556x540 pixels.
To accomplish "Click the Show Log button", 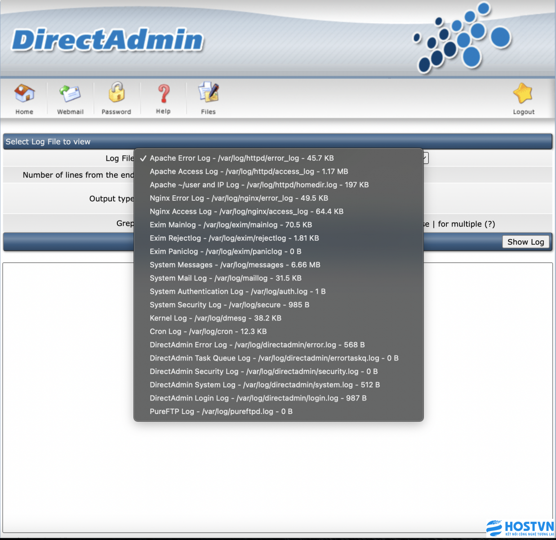I will [x=525, y=242].
